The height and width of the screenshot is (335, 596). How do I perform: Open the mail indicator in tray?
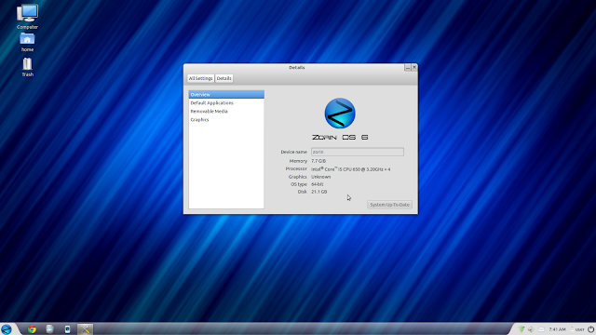pyautogui.click(x=541, y=329)
